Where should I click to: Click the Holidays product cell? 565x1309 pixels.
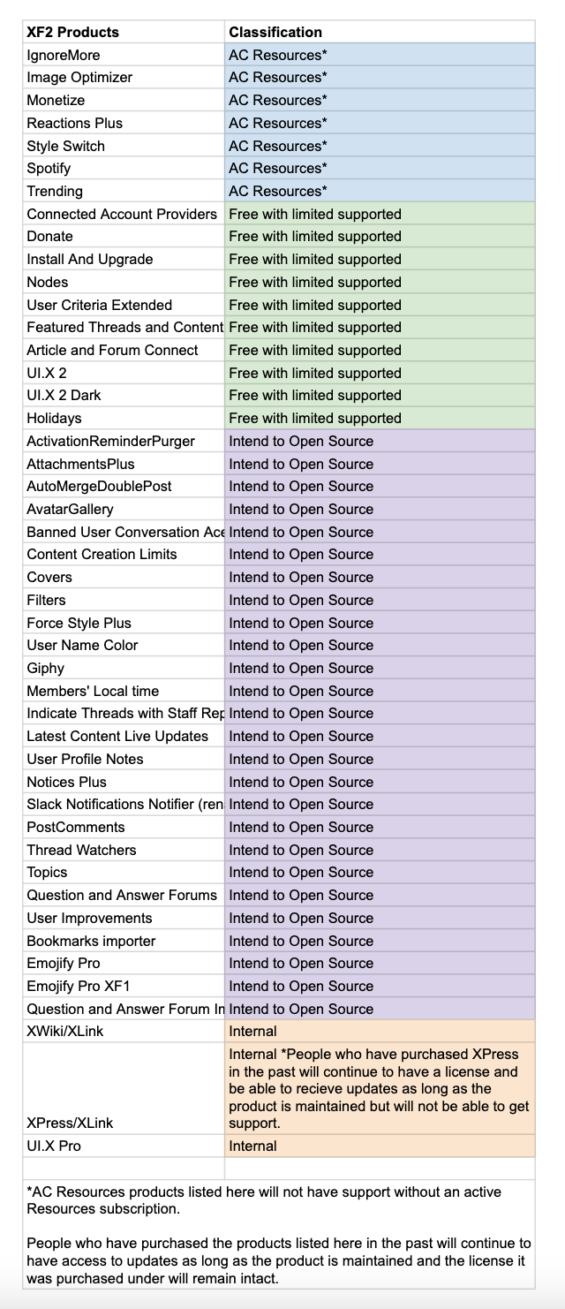coord(54,418)
